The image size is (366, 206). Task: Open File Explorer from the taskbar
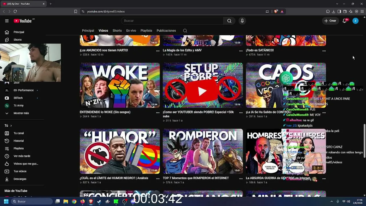pos(66,201)
